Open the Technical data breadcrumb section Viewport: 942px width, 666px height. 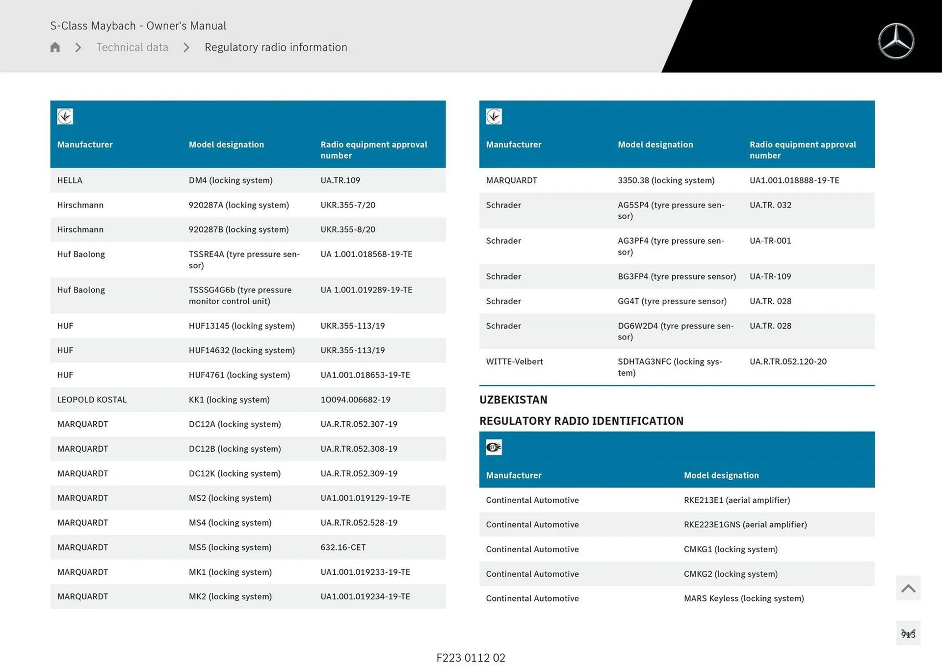tap(132, 47)
